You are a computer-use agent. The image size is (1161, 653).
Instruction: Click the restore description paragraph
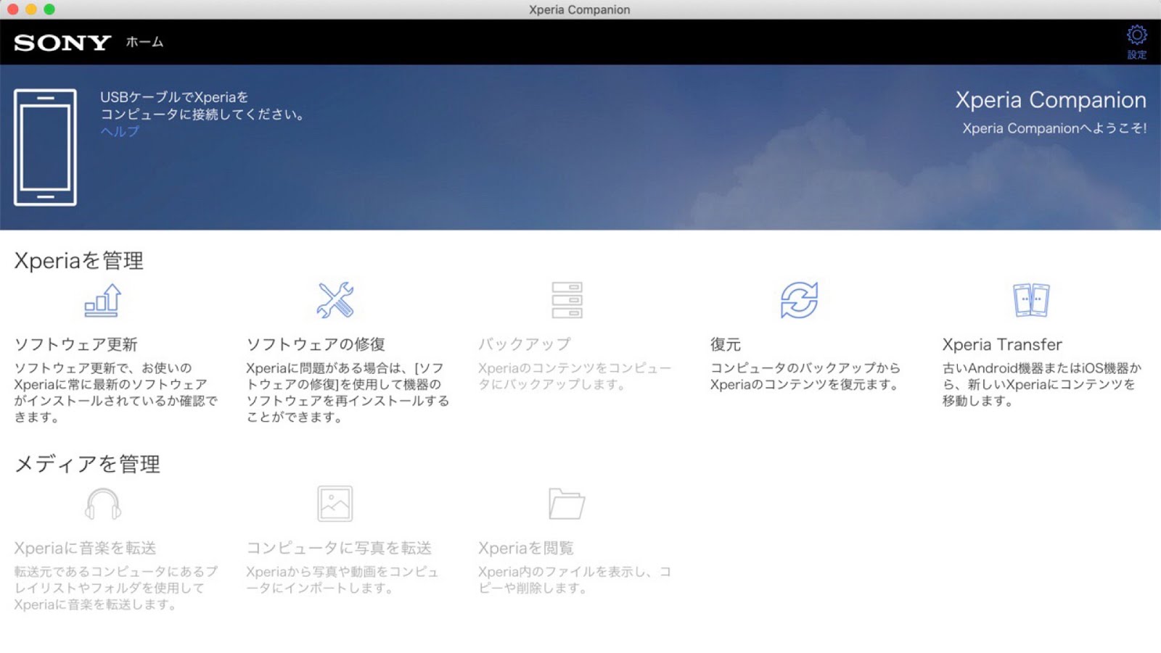(x=805, y=376)
